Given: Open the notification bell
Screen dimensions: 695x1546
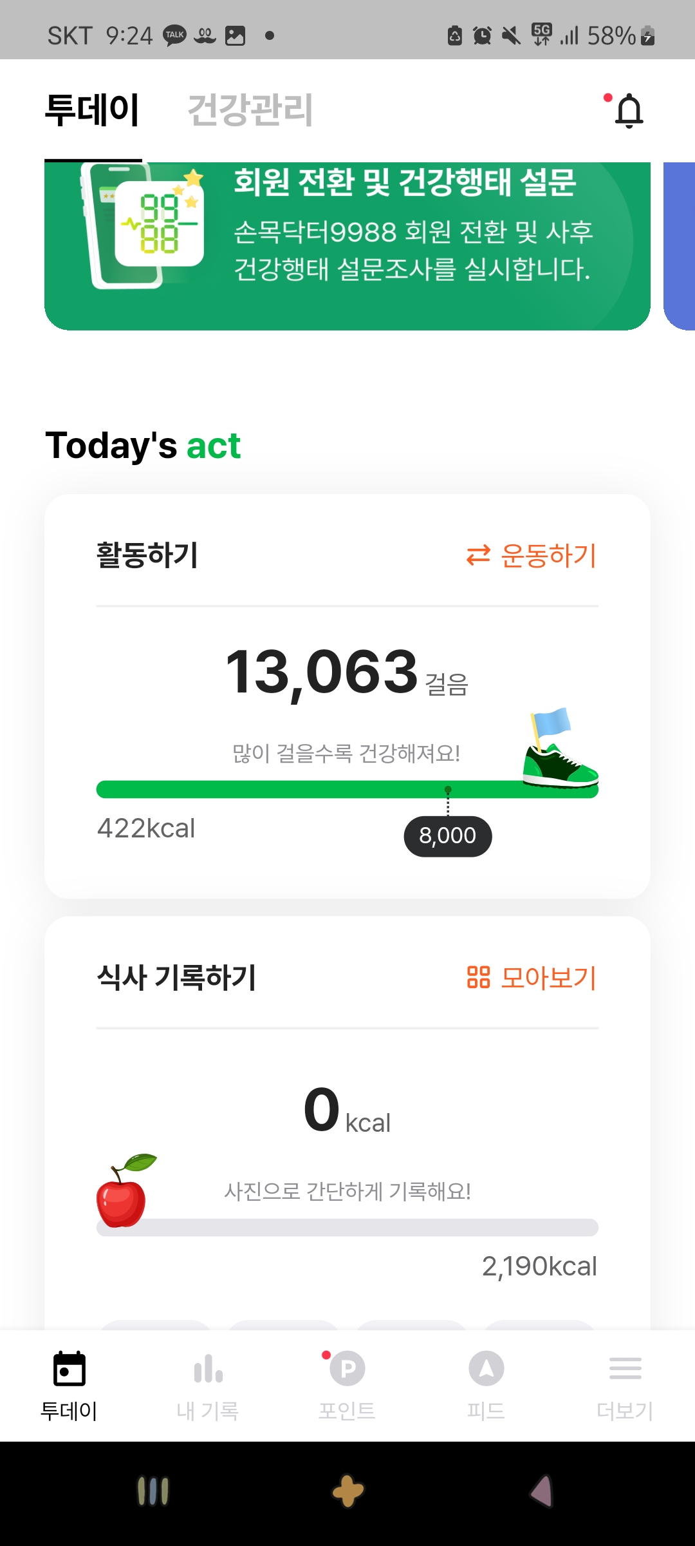Looking at the screenshot, I should click(x=629, y=111).
